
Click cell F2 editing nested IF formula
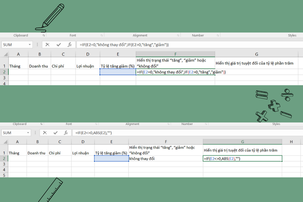175,72
